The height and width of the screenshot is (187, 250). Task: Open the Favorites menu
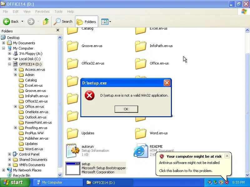coord(42,12)
